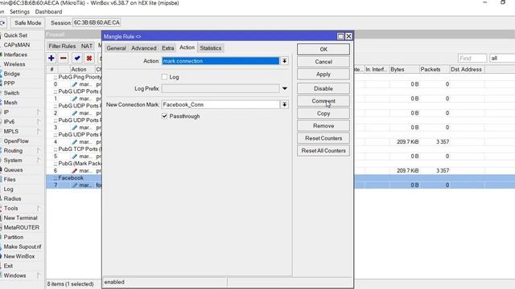The image size is (515, 289).
Task: Open Queues in sidebar
Action: point(13,169)
